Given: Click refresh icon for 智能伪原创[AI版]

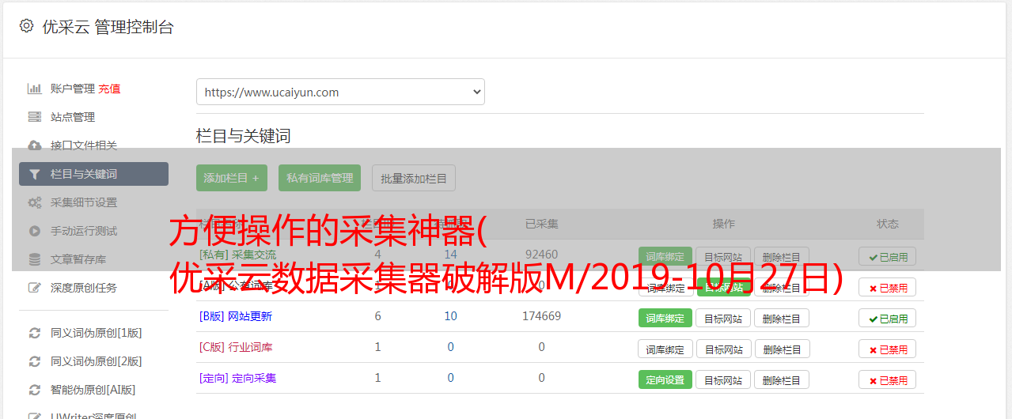Looking at the screenshot, I should click(35, 390).
